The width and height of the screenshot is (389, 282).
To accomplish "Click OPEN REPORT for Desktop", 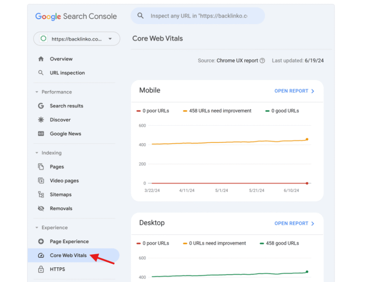I will tap(294, 223).
